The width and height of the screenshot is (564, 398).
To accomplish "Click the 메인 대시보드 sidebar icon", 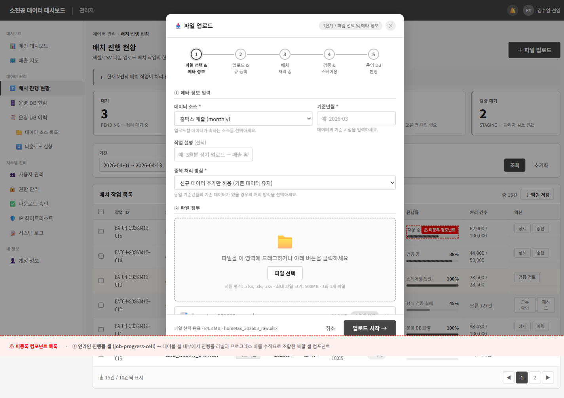I will [x=13, y=46].
